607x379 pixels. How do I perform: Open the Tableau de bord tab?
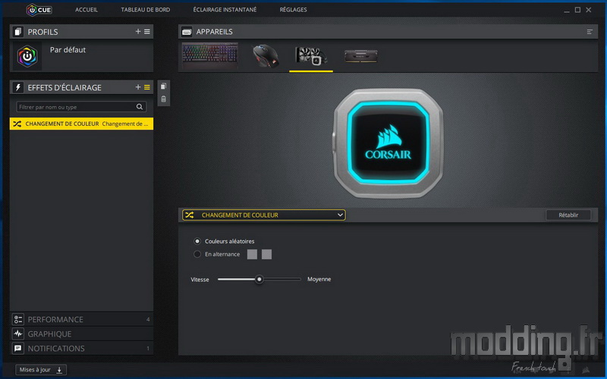[x=145, y=10]
